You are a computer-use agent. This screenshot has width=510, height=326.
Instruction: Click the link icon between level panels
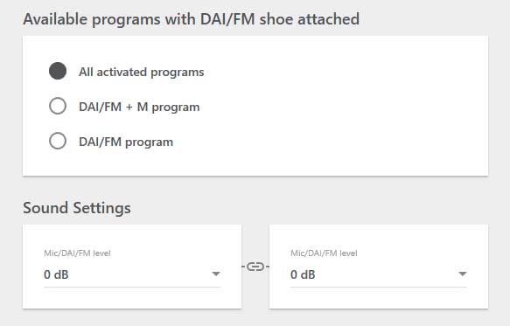tap(255, 267)
